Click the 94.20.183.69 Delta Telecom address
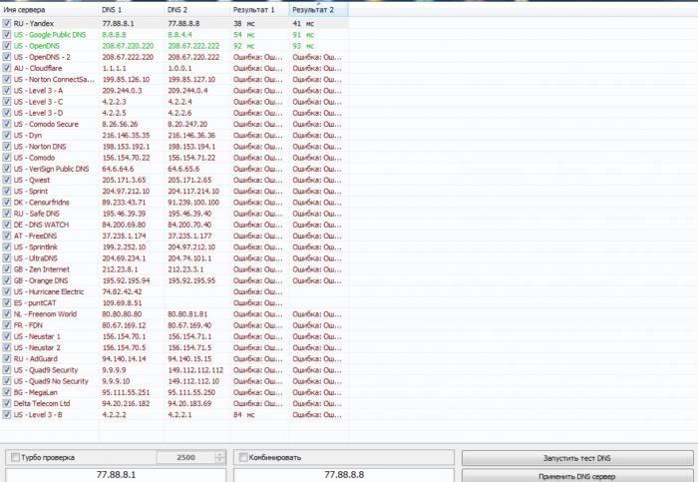The image size is (698, 482). (189, 403)
